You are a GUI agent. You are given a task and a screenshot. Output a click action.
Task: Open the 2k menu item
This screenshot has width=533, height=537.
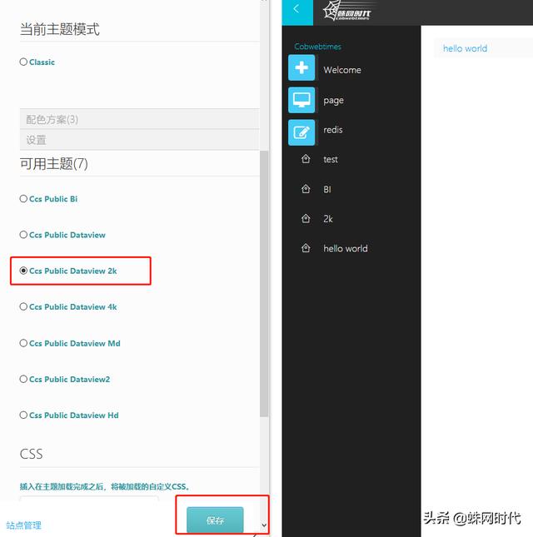[328, 219]
